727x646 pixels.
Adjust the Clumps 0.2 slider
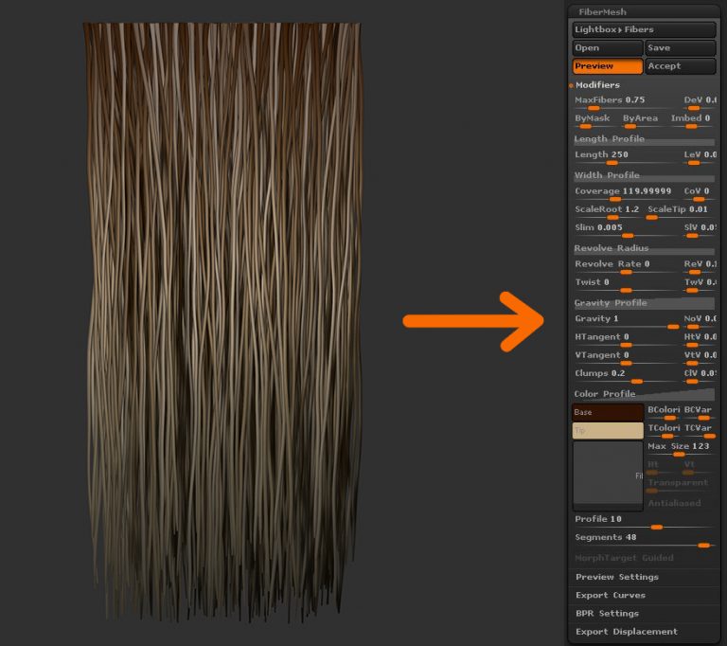[625, 376]
